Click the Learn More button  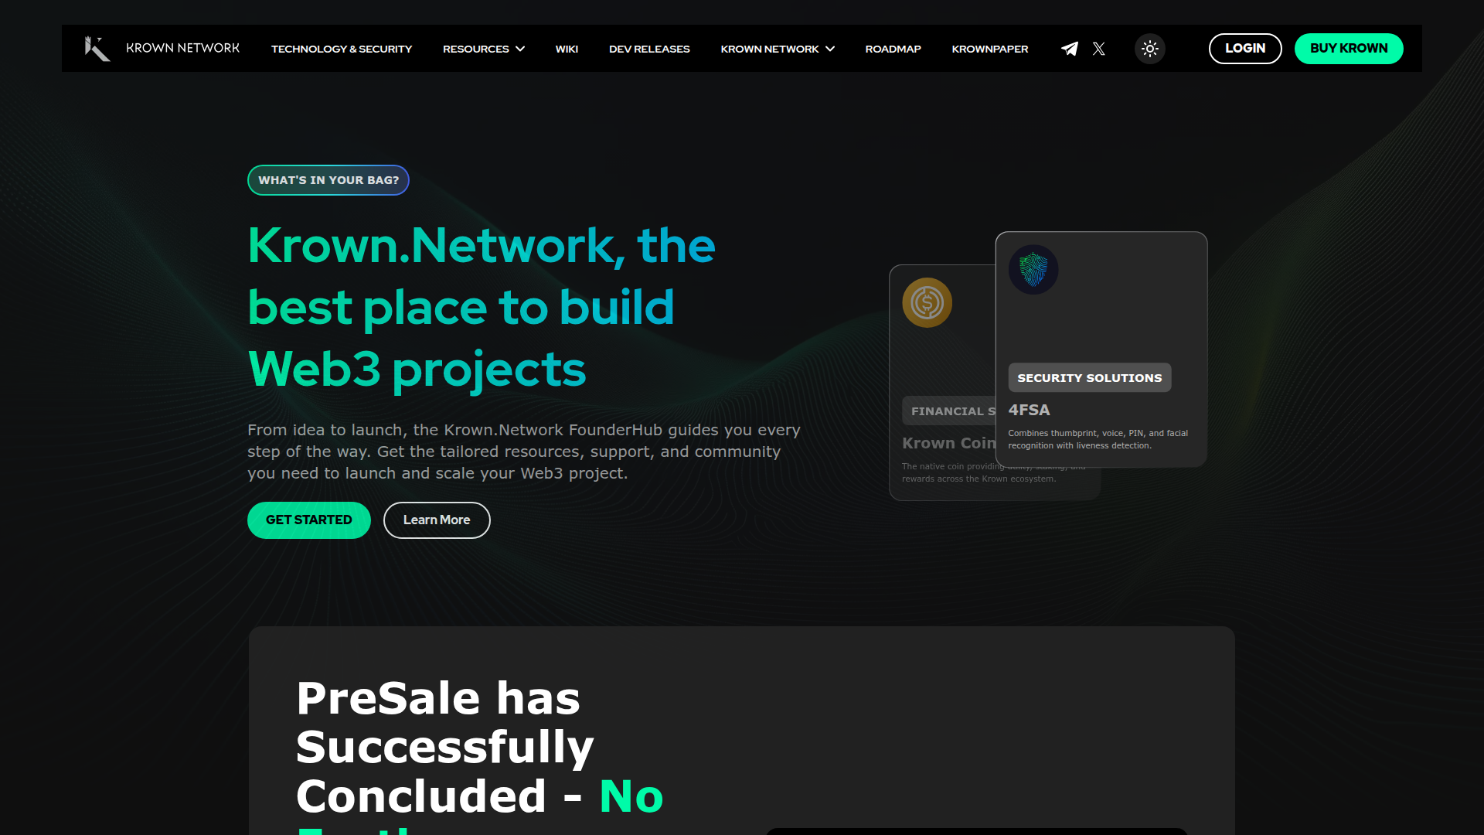437,520
